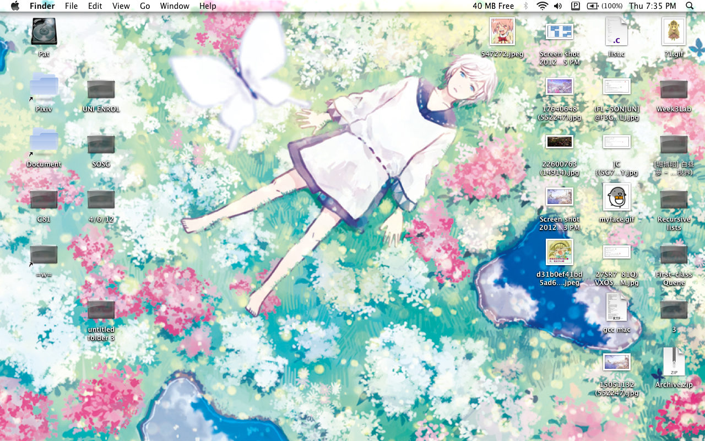The height and width of the screenshot is (441, 705).
Task: Open the View menu
Action: tap(121, 6)
